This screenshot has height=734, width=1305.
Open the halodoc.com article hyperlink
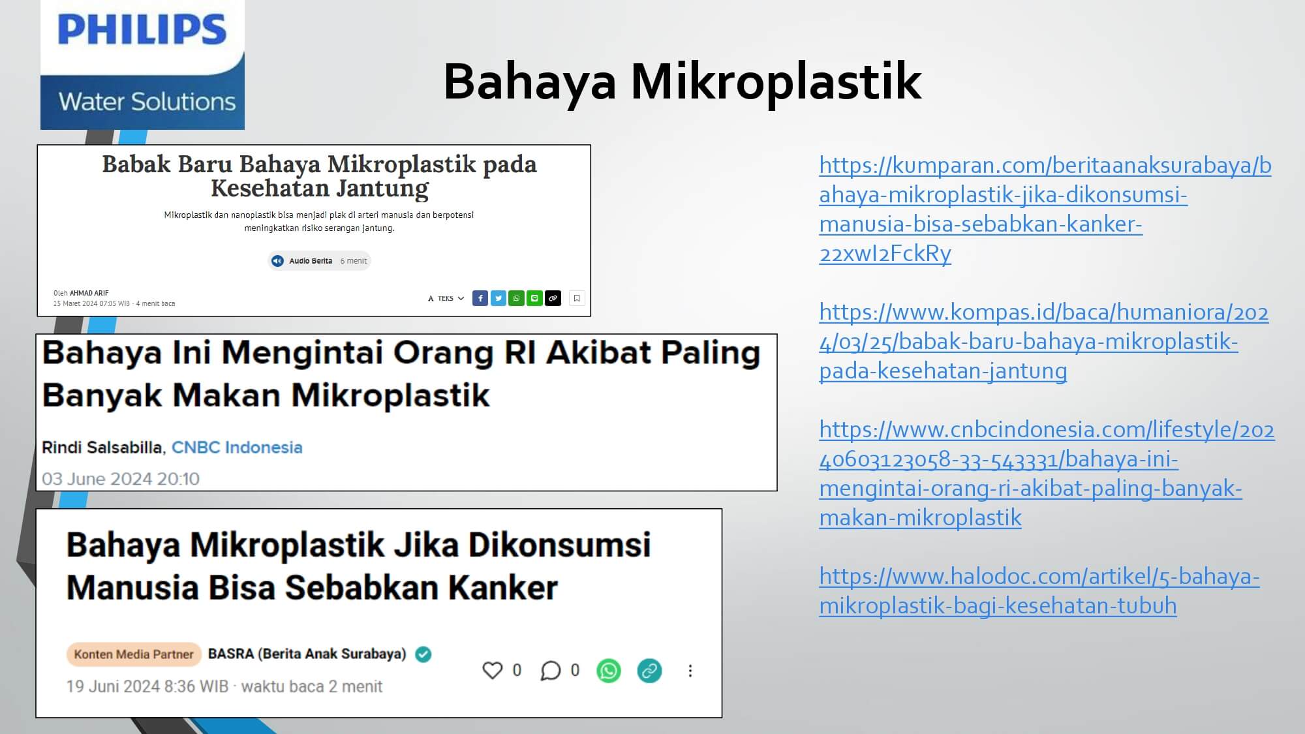(1039, 577)
